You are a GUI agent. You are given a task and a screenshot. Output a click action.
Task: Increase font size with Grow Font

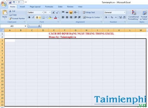click(x=54, y=12)
